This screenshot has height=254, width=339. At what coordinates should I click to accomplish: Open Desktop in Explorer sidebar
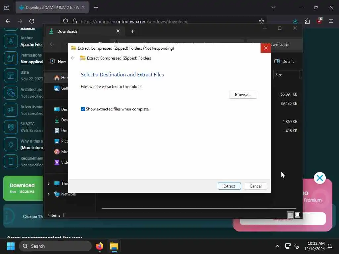(x=61, y=109)
